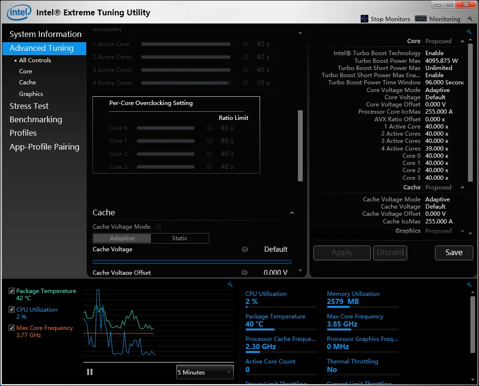
Task: Click info icon next to Cache Voltage Mode
Action: pos(158,227)
